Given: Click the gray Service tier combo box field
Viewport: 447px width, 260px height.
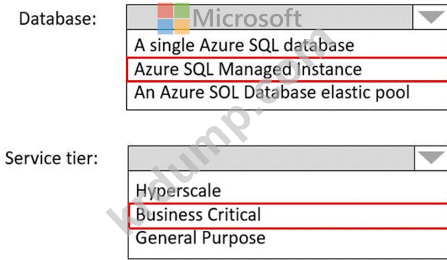Looking at the screenshot, I should (x=270, y=158).
